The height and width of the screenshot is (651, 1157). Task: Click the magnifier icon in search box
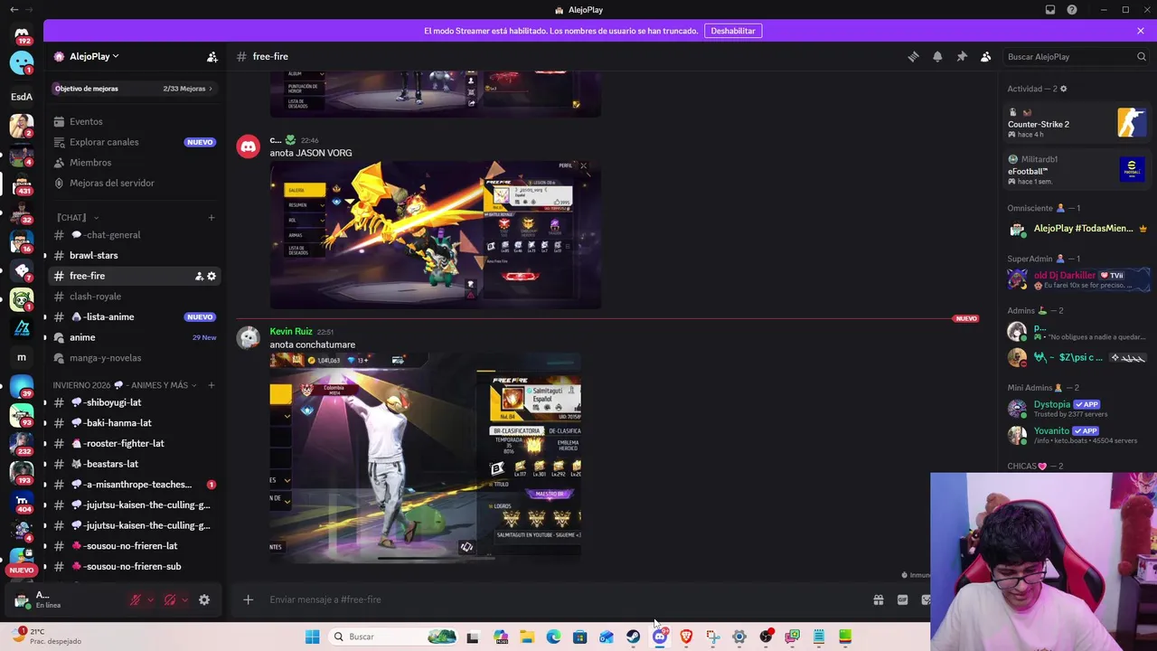tap(1141, 56)
